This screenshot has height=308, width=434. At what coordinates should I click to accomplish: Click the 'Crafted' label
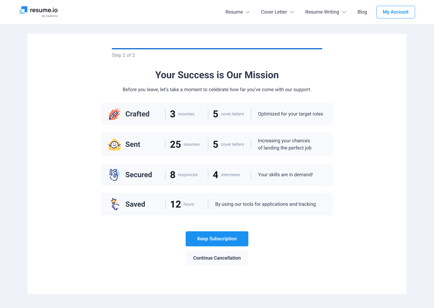point(137,114)
